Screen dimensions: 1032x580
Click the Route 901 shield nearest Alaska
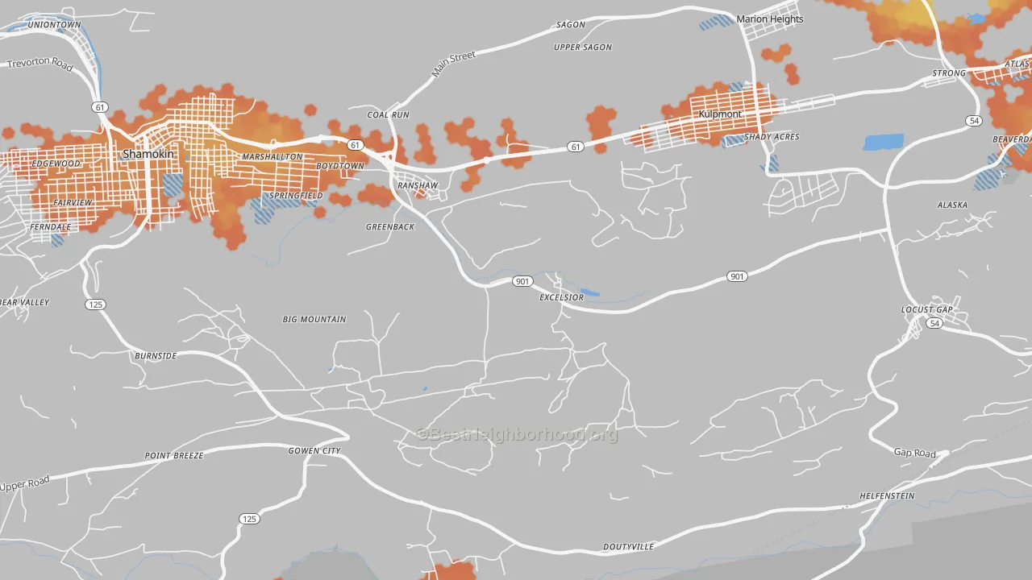736,276
